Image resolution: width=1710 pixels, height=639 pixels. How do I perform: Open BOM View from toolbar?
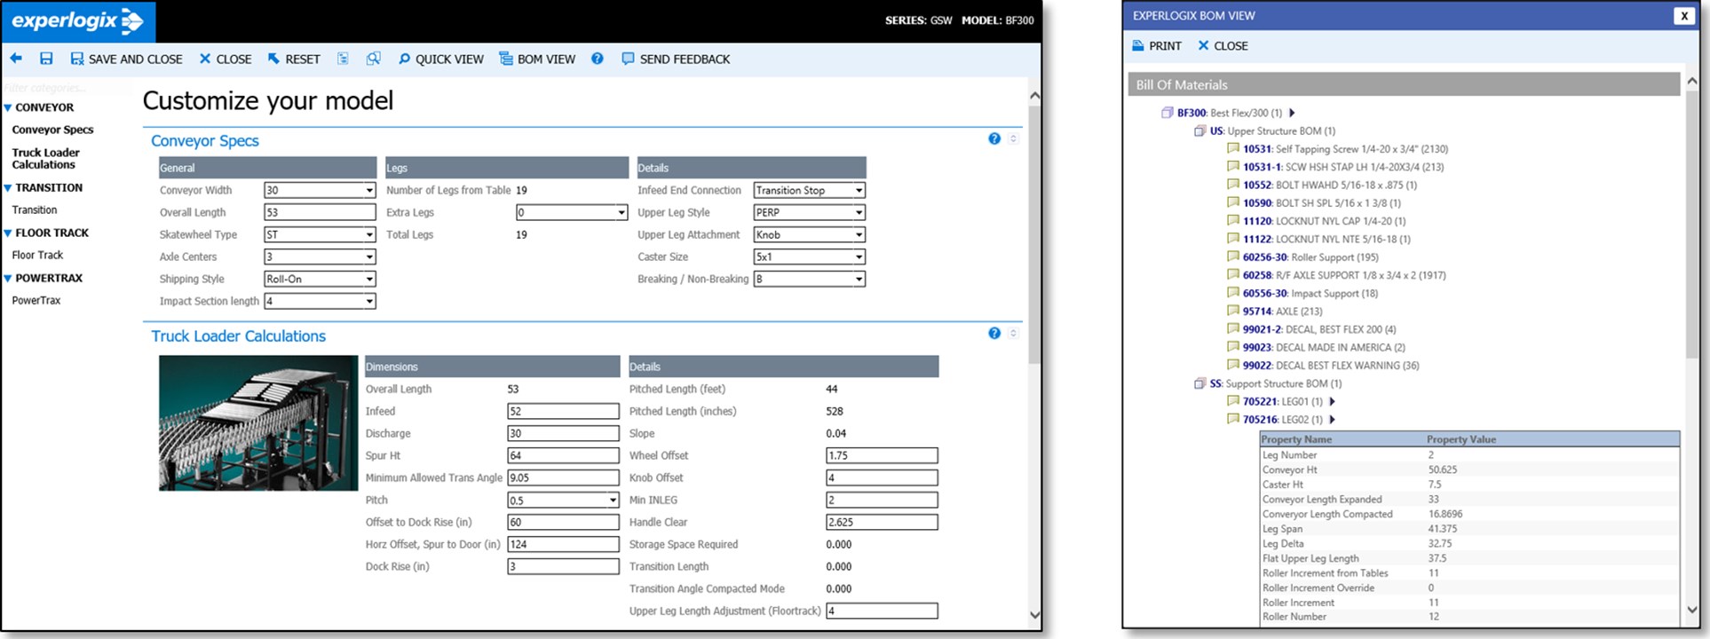click(537, 59)
